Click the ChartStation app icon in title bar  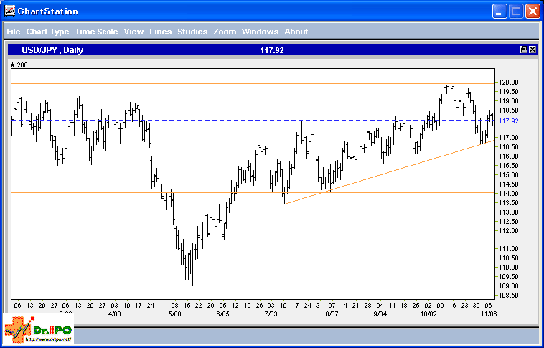coord(9,11)
